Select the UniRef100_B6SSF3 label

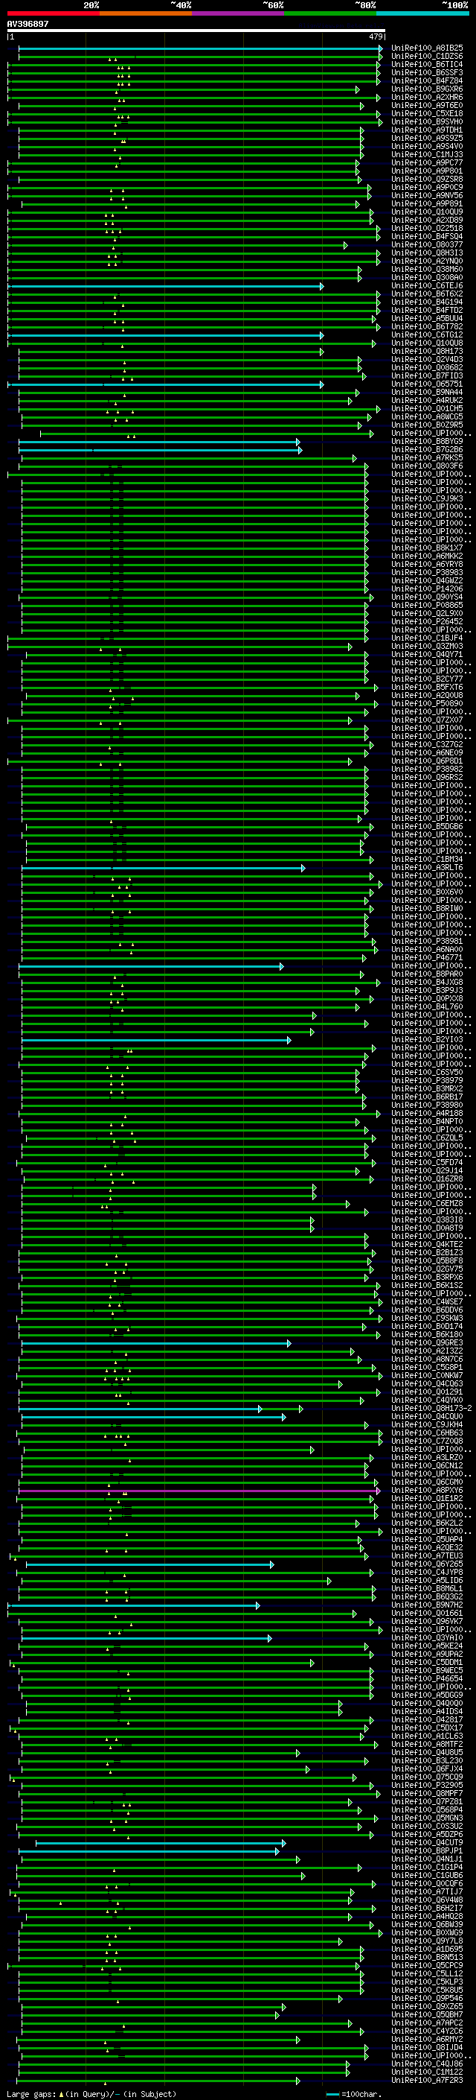click(x=426, y=72)
